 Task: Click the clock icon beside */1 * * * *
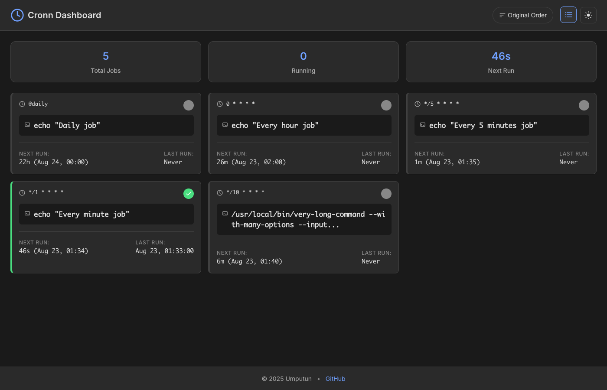(22, 192)
